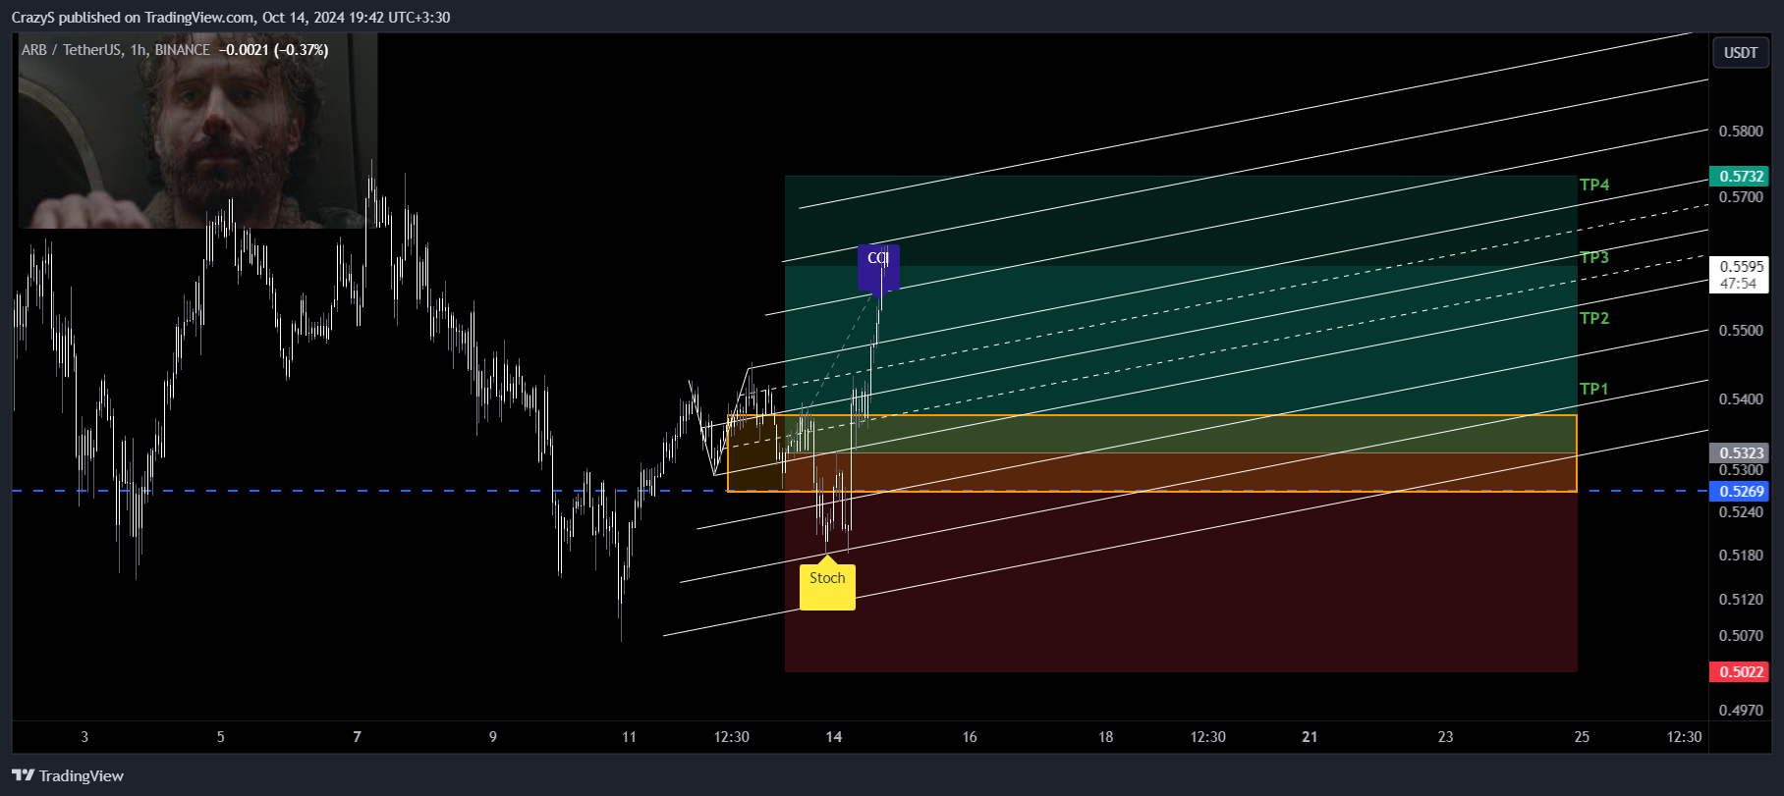Click the TradingView logo at the bottom
Image resolution: width=1784 pixels, height=796 pixels.
[68, 775]
